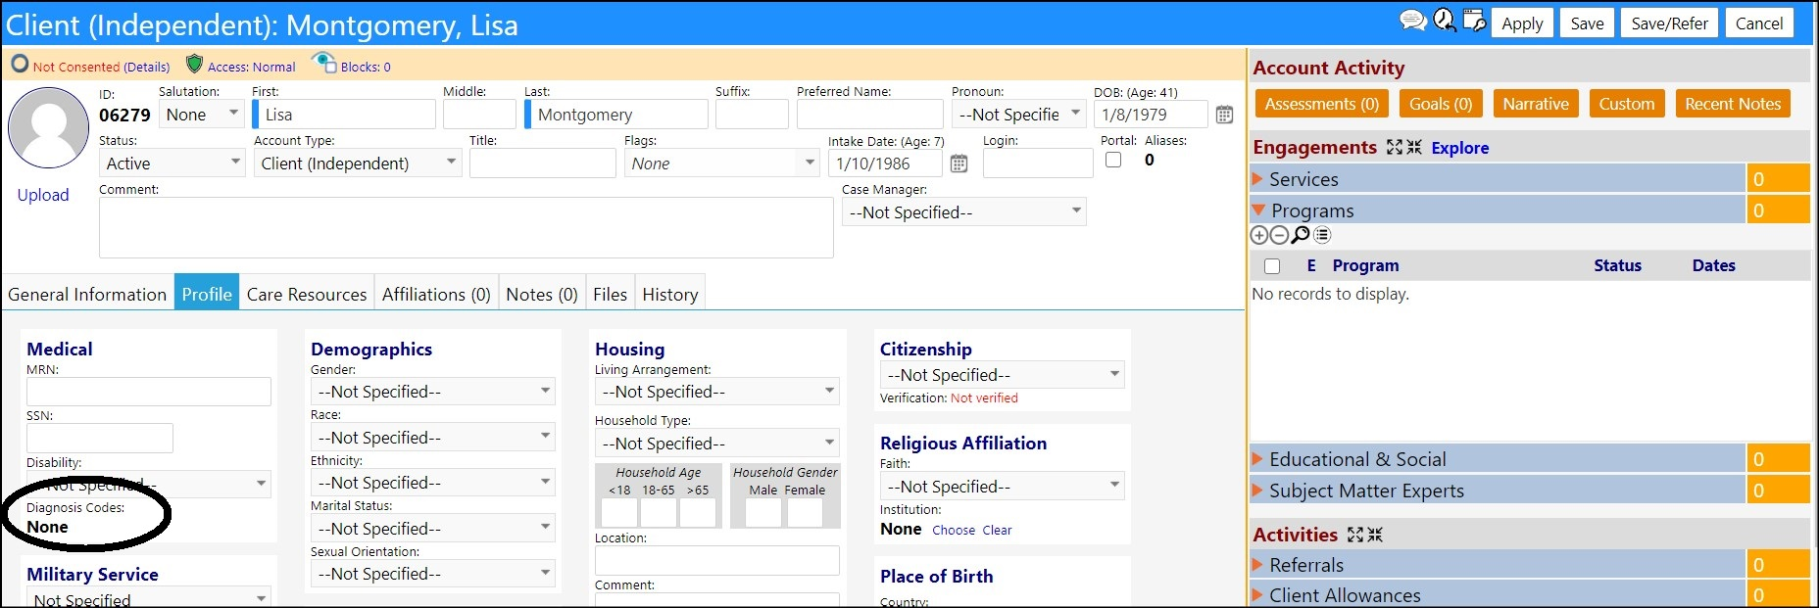Open the Ethnicity dropdown
This screenshot has height=608, width=1819.
[x=433, y=482]
